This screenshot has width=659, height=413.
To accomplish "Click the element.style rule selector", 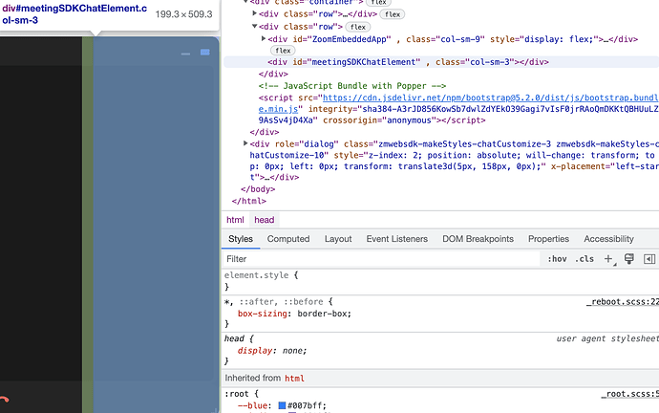I will pyautogui.click(x=256, y=275).
